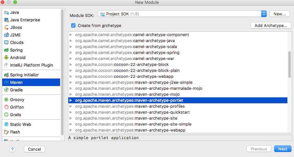Select maven-archetype-profiles row
Screen dimensions: 294x157
coord(178,106)
